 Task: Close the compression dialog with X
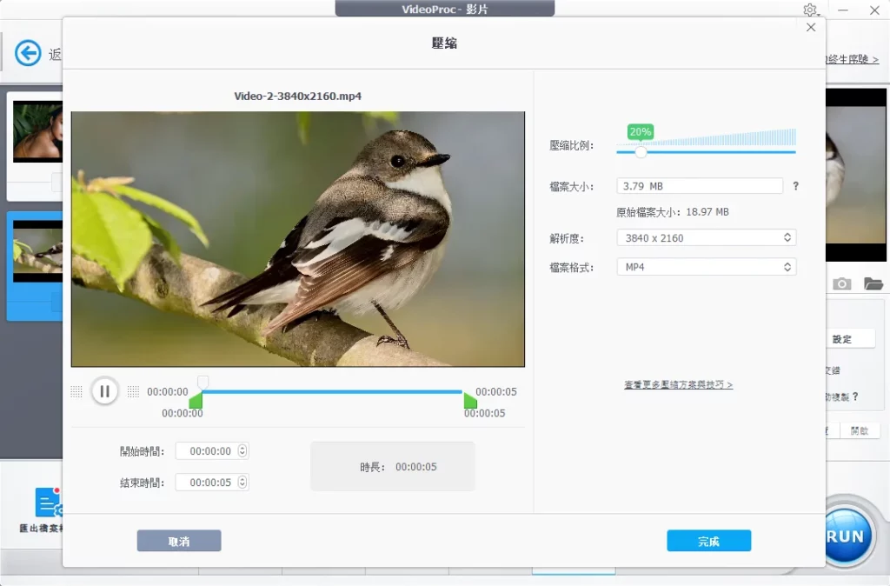pyautogui.click(x=811, y=28)
